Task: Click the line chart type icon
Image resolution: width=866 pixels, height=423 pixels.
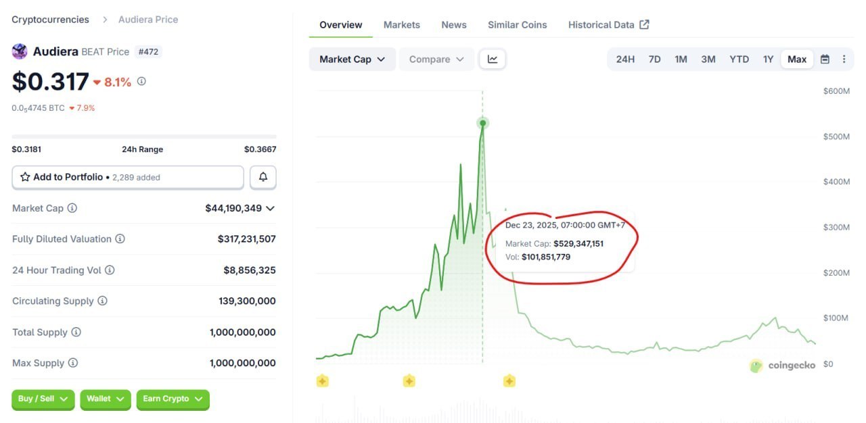Action: (493, 59)
